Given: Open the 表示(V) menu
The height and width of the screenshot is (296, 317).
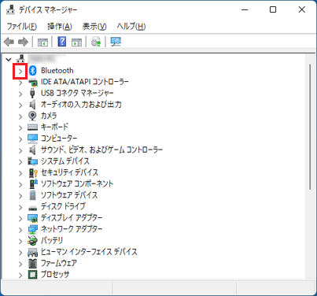Looking at the screenshot, I should click(94, 26).
